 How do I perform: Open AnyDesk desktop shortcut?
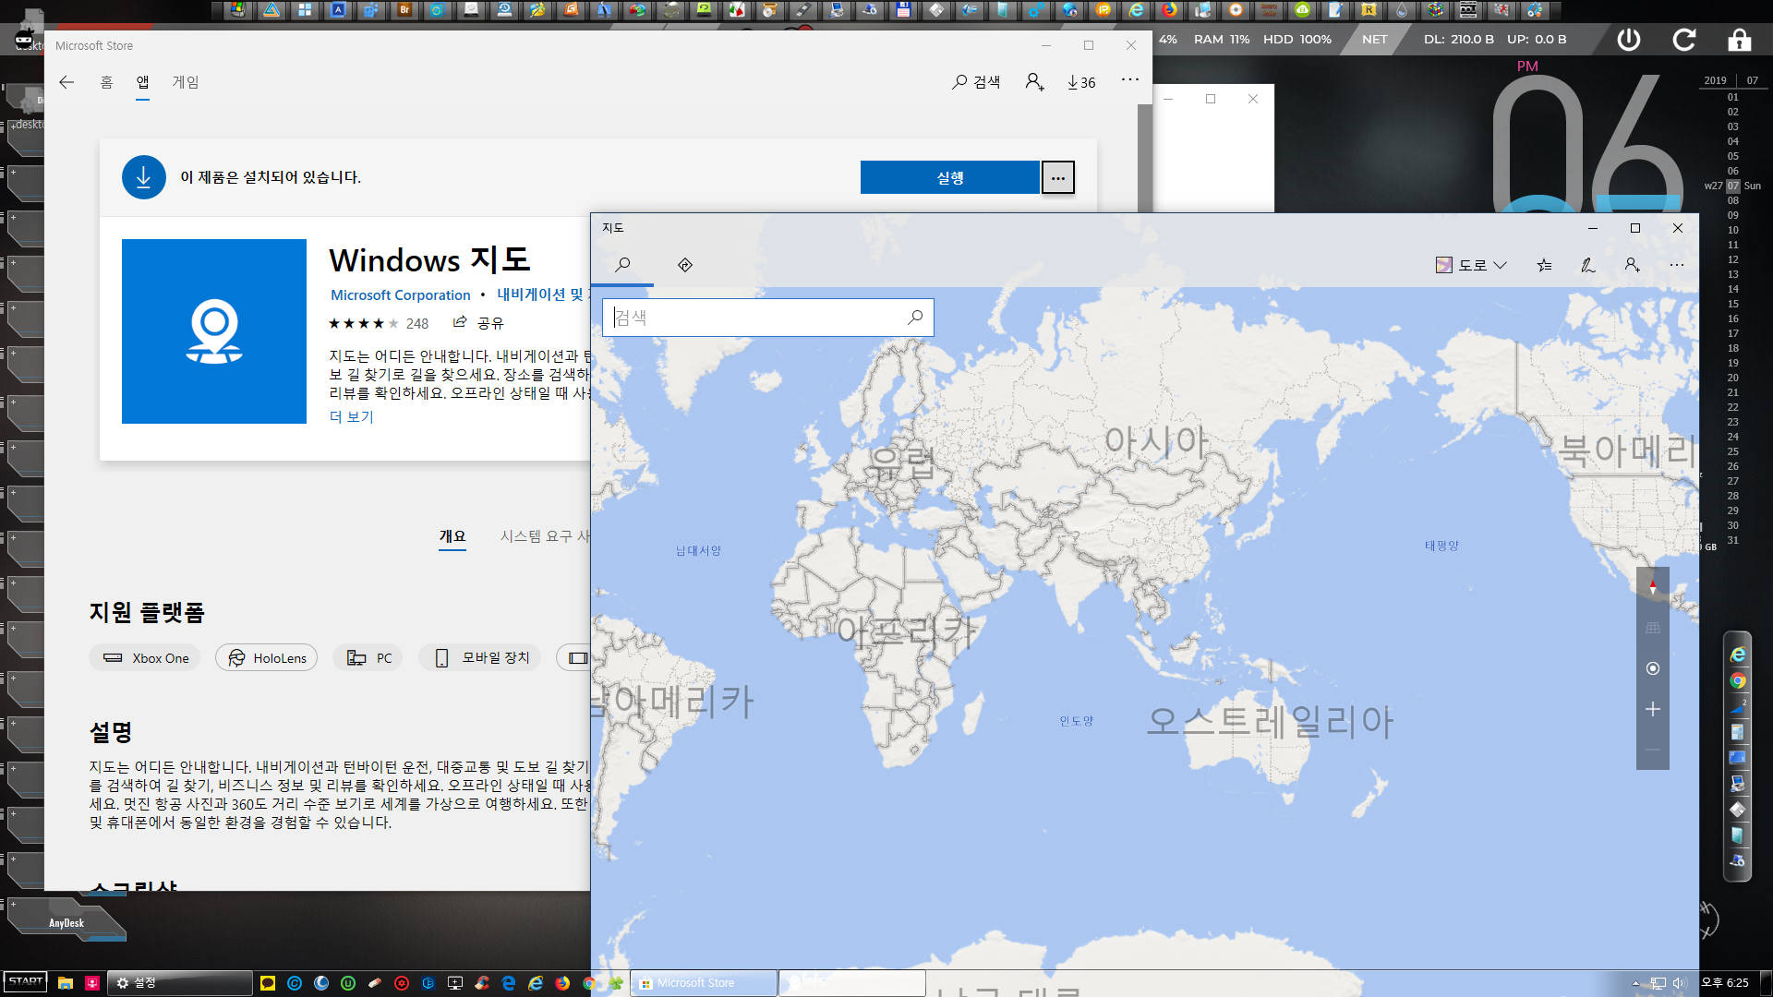tap(65, 919)
